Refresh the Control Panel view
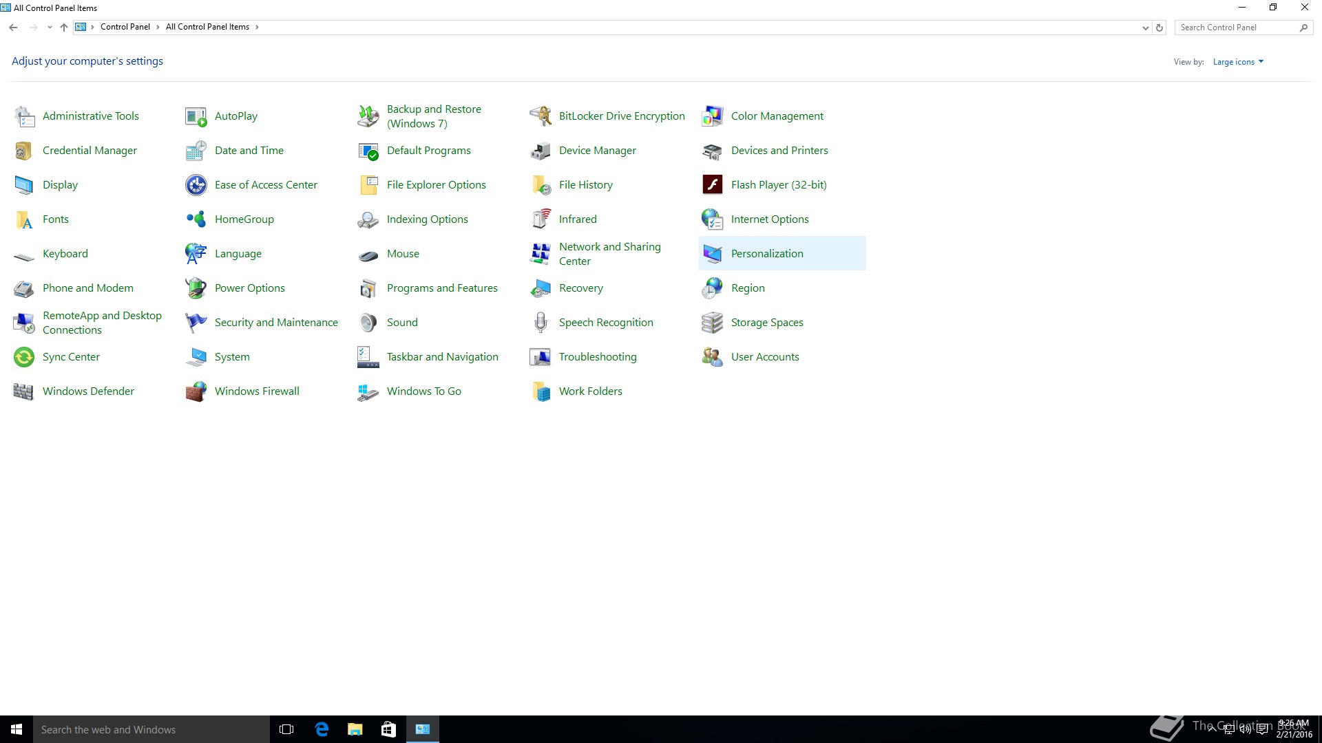Screen dimensions: 1322x743 pos(1160,28)
